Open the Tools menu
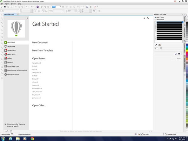Image resolution: width=188 pixels, height=141 pixels. tap(7, 4)
